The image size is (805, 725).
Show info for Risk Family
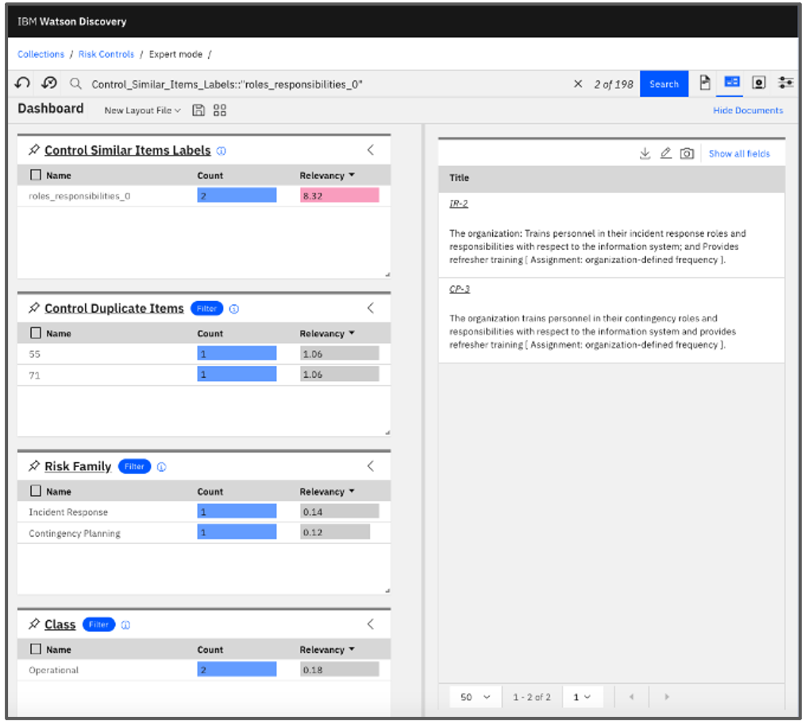pos(162,467)
